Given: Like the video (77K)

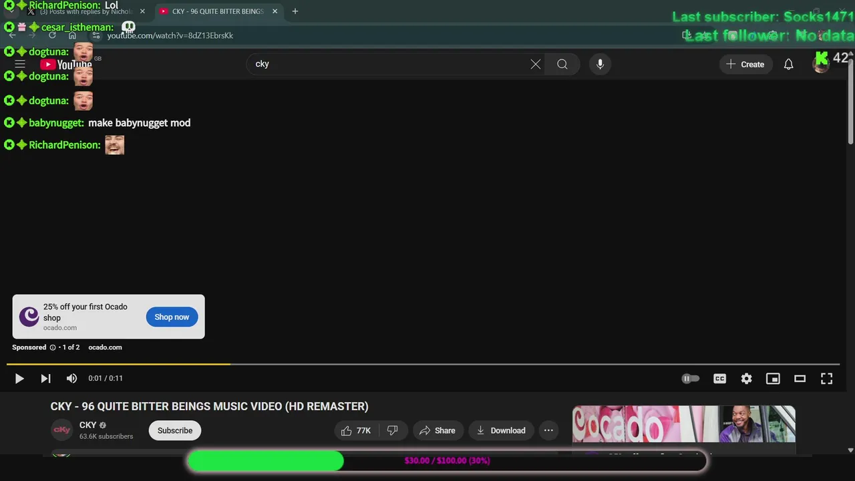Looking at the screenshot, I should (x=356, y=430).
